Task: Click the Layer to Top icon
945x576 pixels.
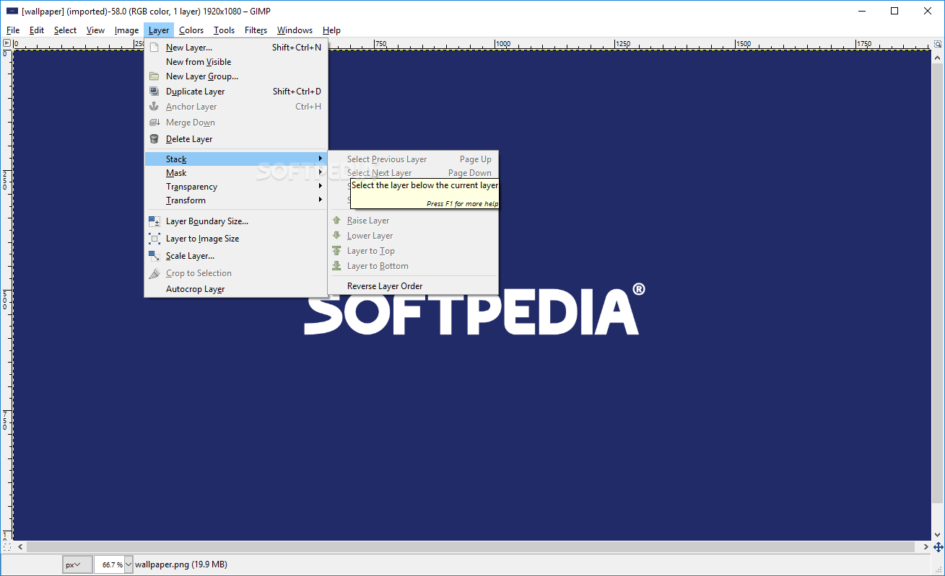Action: (x=336, y=251)
